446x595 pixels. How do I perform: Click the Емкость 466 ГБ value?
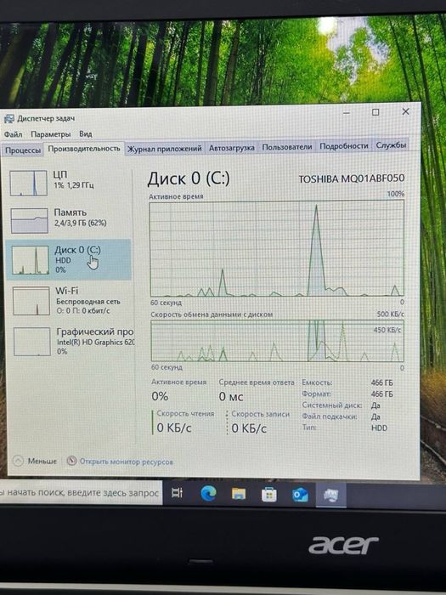point(382,382)
